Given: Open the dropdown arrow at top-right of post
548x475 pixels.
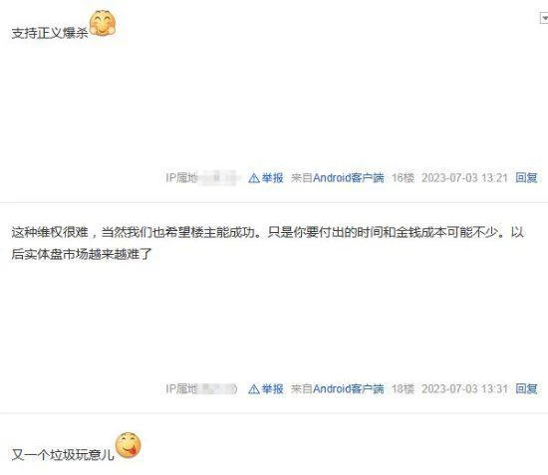Looking at the screenshot, I should (544, 18).
